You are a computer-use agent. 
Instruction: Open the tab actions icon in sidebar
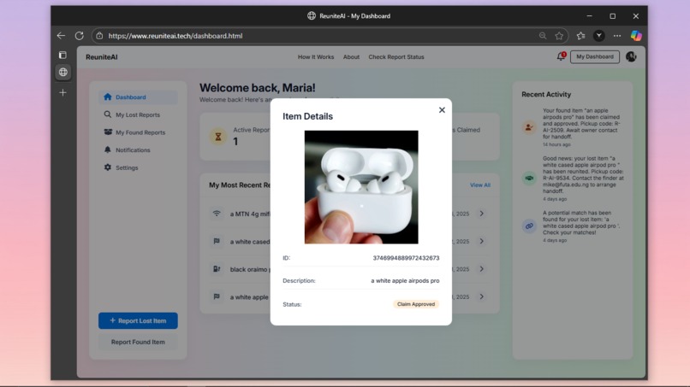[63, 55]
